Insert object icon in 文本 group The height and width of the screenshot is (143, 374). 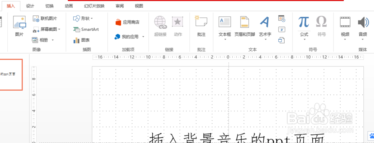tap(282, 40)
